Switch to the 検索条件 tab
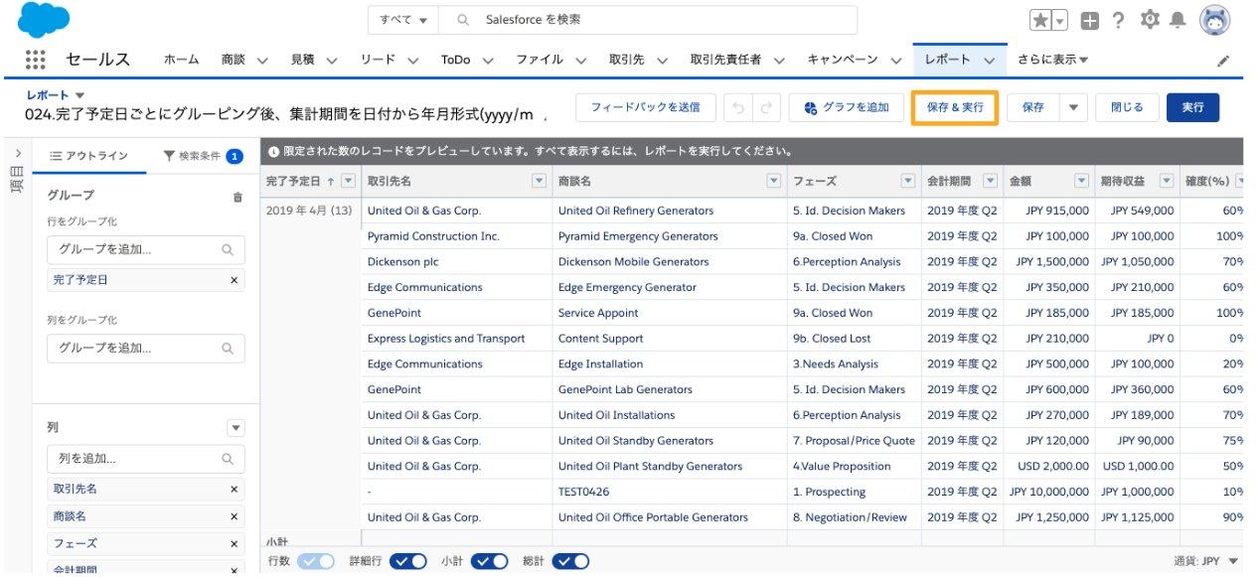This screenshot has height=577, width=1259. pyautogui.click(x=203, y=156)
